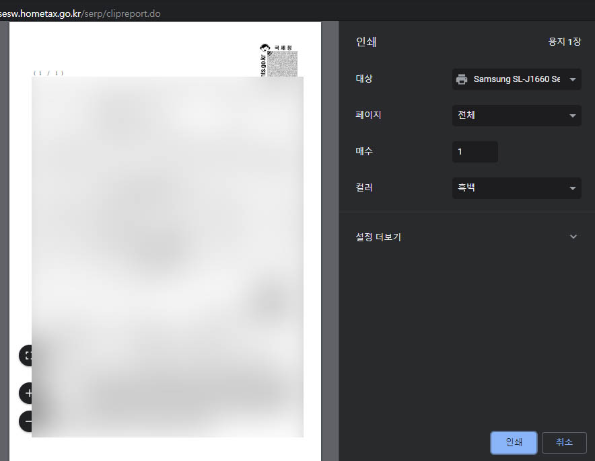Open the 페이지 dropdown showing 전체
This screenshot has height=461, width=595.
[516, 115]
